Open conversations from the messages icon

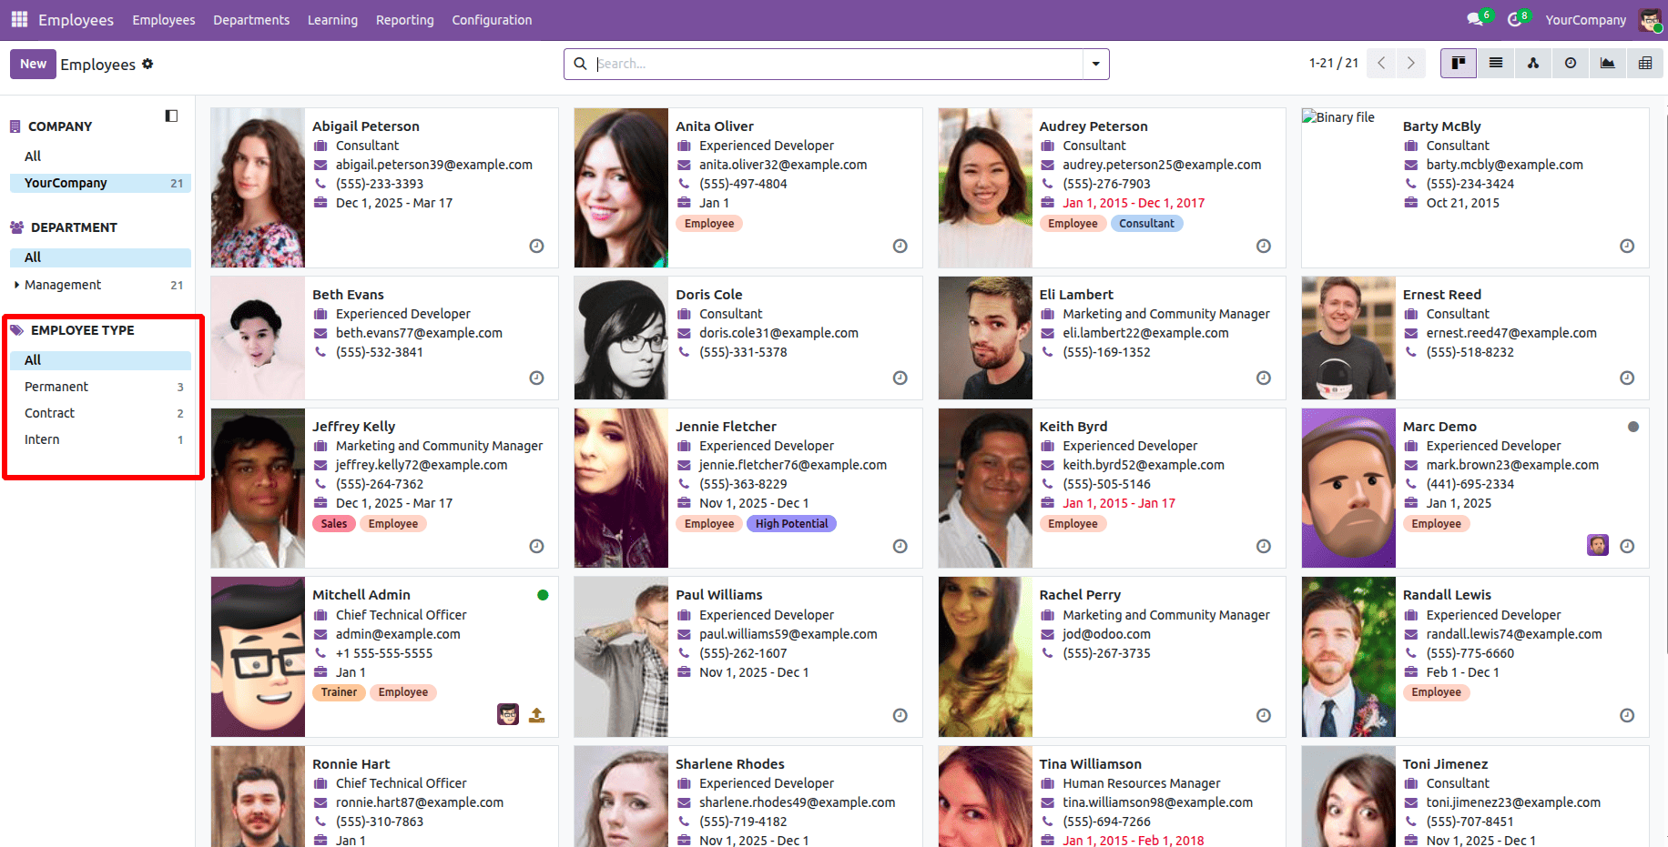1475,18
